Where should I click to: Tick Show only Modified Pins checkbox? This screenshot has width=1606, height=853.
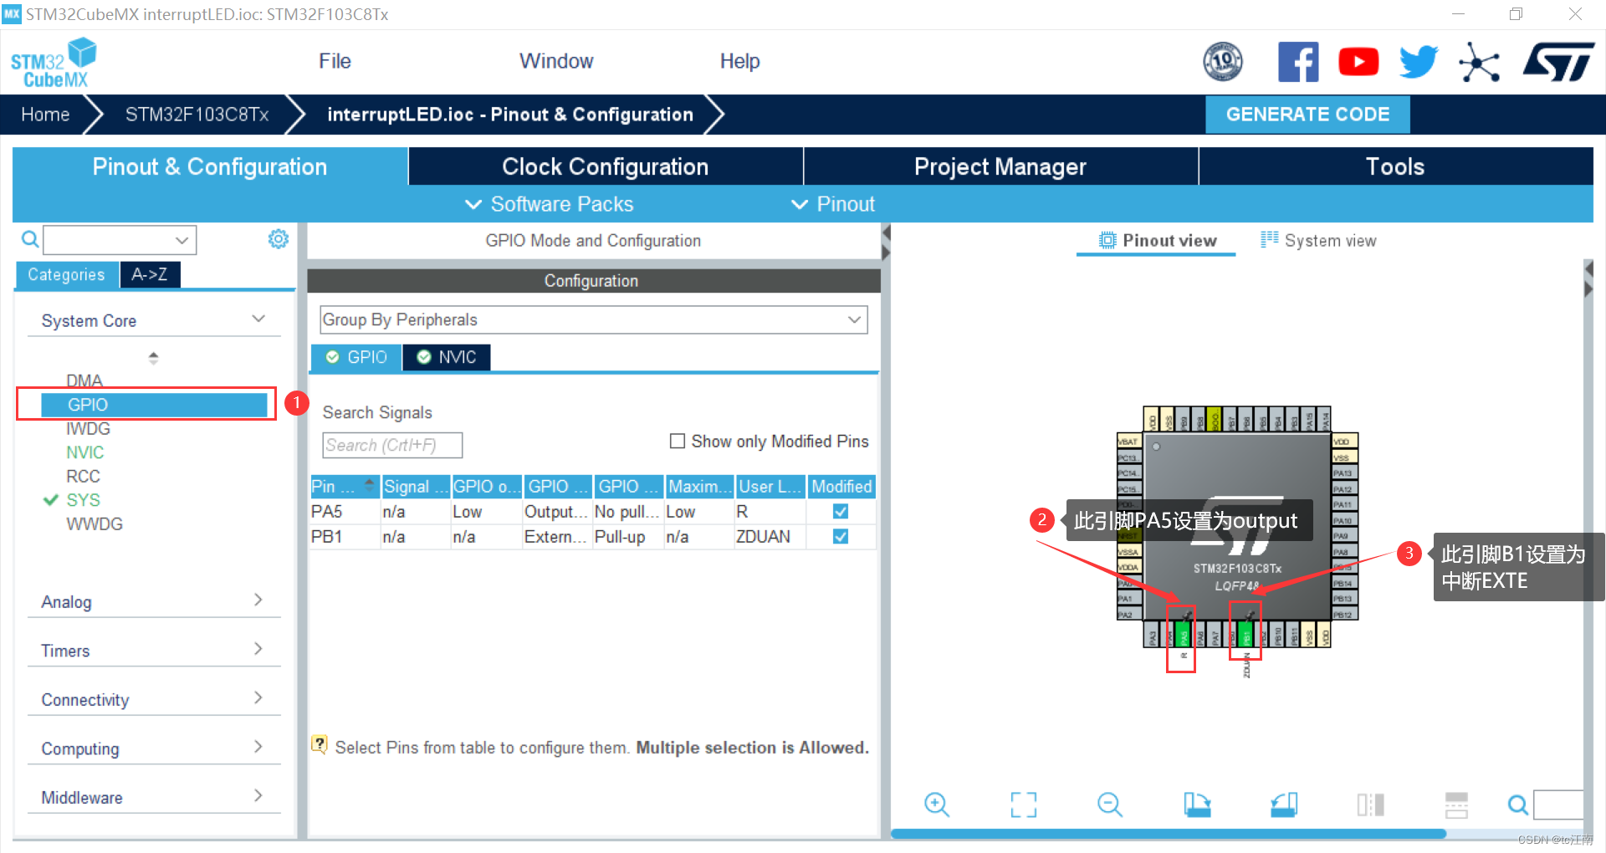tap(678, 441)
